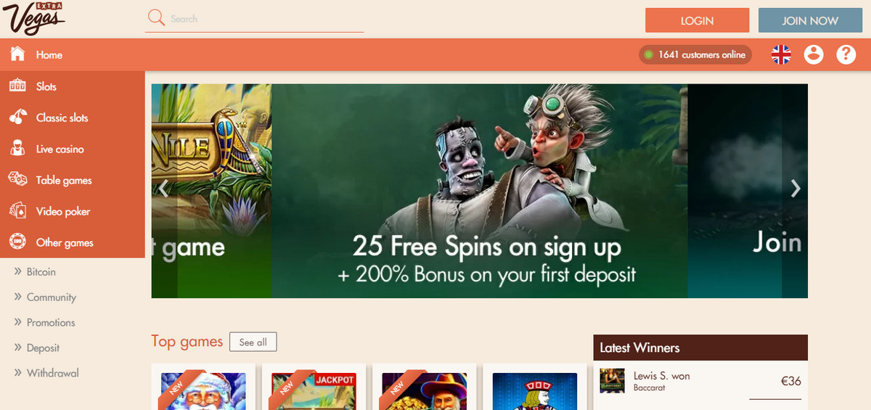The width and height of the screenshot is (871, 410).
Task: Click the LOGIN button
Action: click(697, 20)
